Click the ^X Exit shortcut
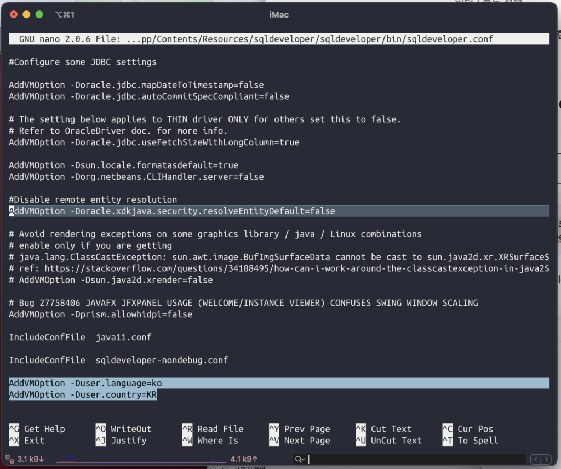 click(26, 441)
